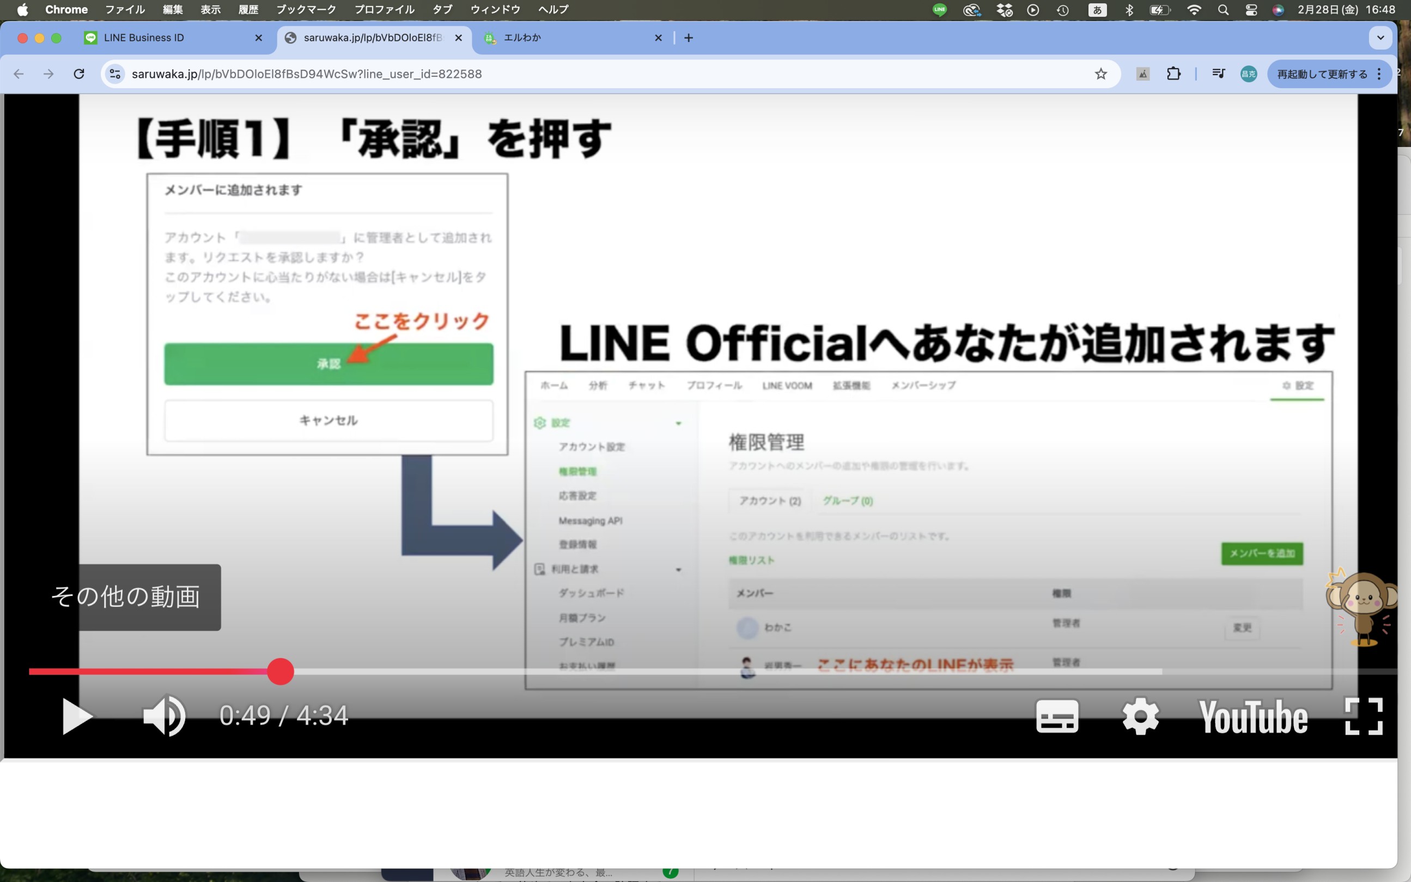Play the YouTube video
This screenshot has width=1411, height=882.
[x=77, y=716]
